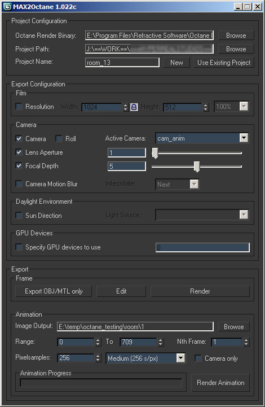
Task: Enable Camera Motion Blur checkbox
Action: (x=19, y=184)
